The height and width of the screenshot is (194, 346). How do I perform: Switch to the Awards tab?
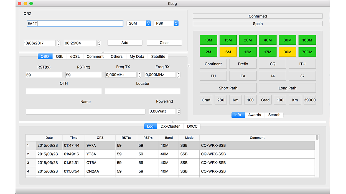(x=255, y=115)
